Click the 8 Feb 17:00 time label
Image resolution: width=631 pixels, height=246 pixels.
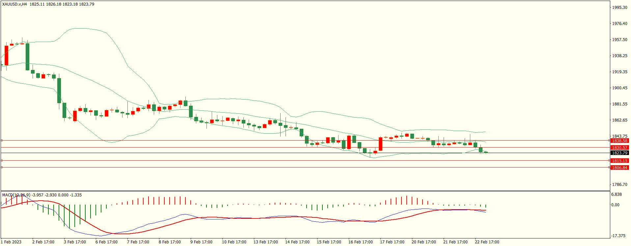point(170,242)
